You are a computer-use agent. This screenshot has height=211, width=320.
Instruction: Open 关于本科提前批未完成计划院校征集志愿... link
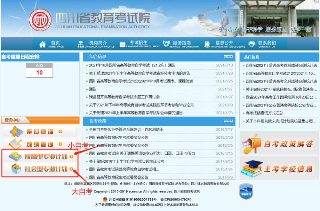pos(281,121)
